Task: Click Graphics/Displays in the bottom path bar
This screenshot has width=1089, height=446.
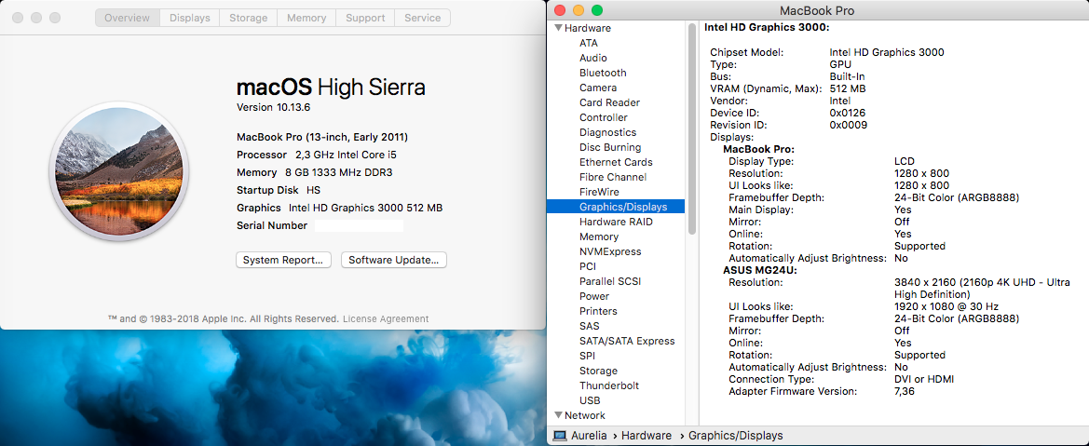Action: tap(735, 436)
